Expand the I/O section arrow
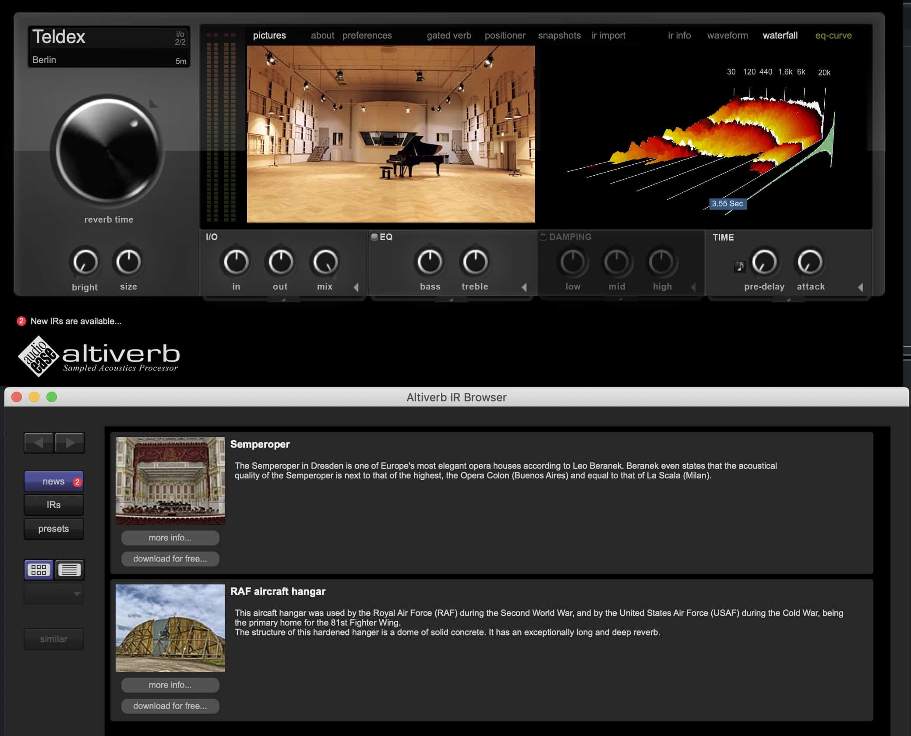This screenshot has width=911, height=736. [x=356, y=287]
